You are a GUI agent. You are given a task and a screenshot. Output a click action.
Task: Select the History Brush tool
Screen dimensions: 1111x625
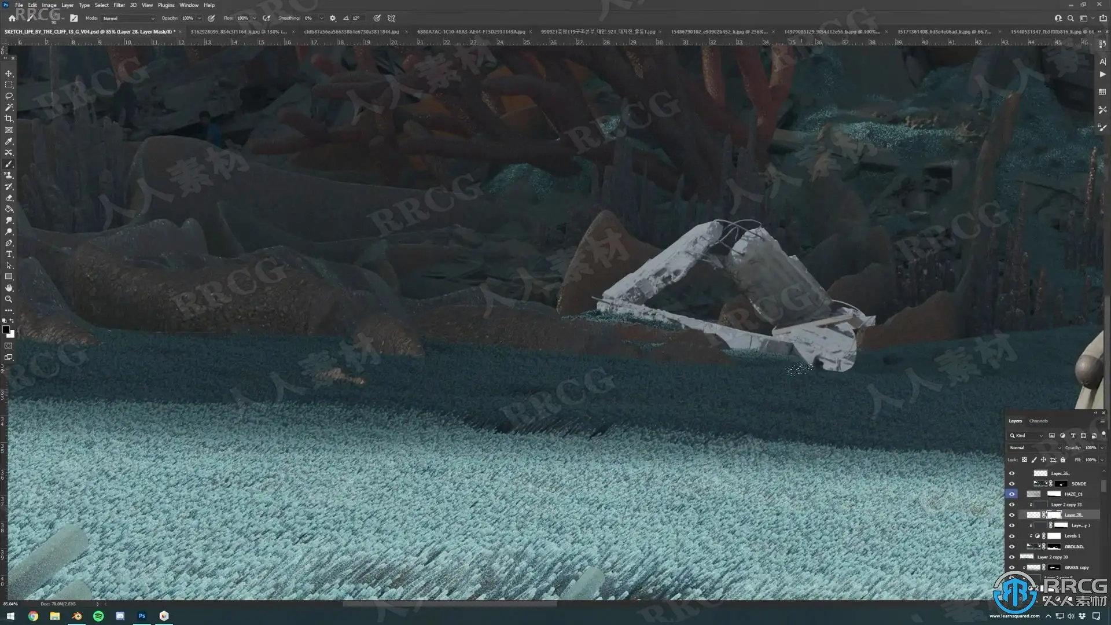9,186
